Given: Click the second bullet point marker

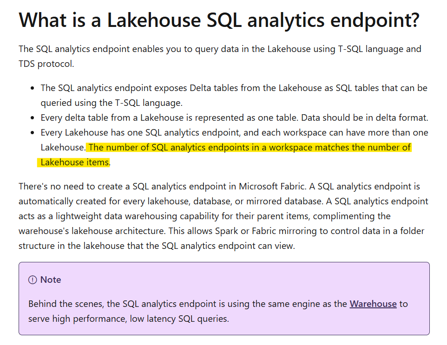Looking at the screenshot, I should 33,118.
